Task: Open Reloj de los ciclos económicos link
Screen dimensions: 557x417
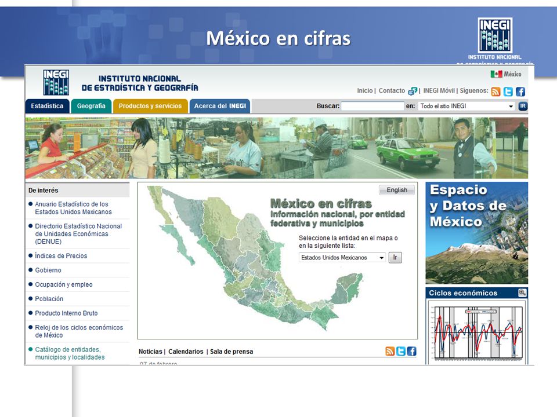Action: [x=79, y=331]
